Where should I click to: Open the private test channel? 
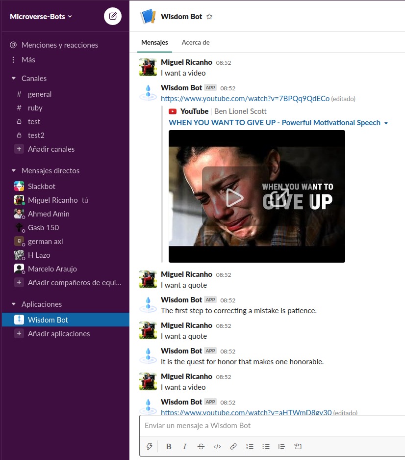(66, 121)
